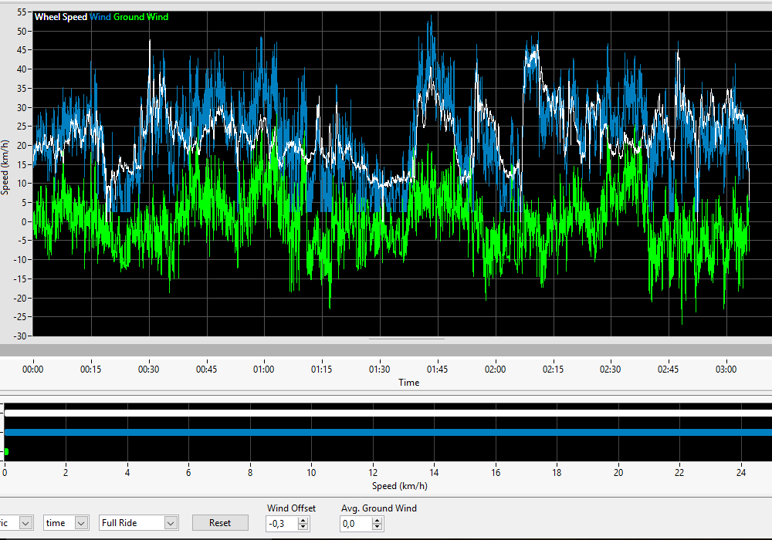Click the Avg. Ground Wind value field
The image size is (772, 540).
pos(355,524)
